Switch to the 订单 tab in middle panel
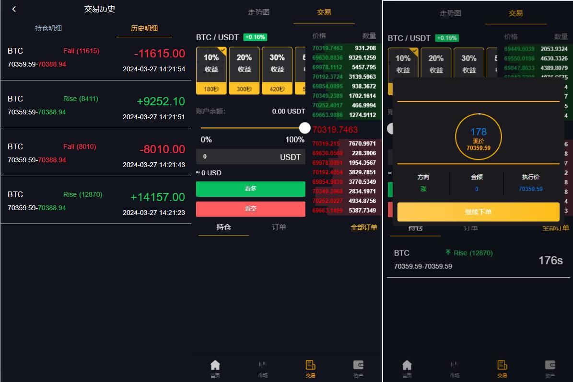The width and height of the screenshot is (573, 382). coord(279,227)
